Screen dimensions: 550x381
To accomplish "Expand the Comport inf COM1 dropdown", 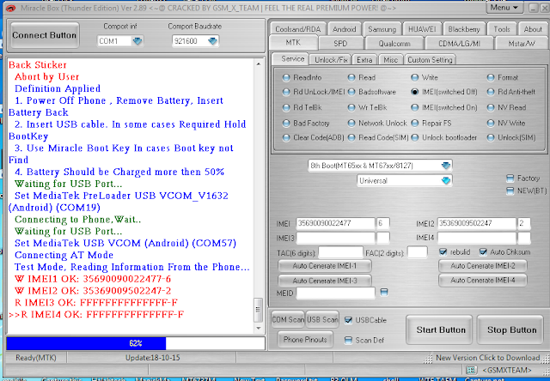I will click(x=137, y=41).
